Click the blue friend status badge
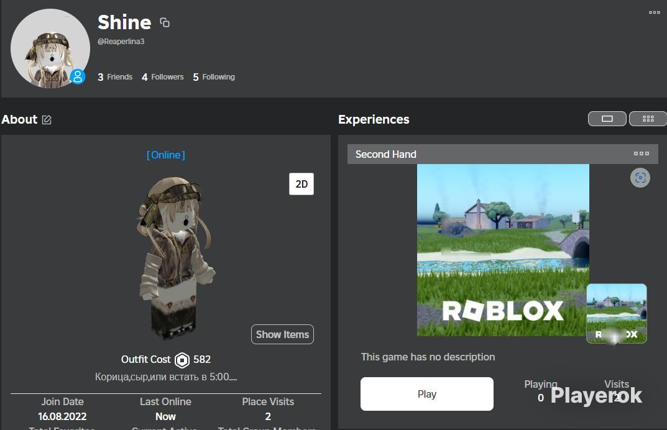 click(x=78, y=76)
